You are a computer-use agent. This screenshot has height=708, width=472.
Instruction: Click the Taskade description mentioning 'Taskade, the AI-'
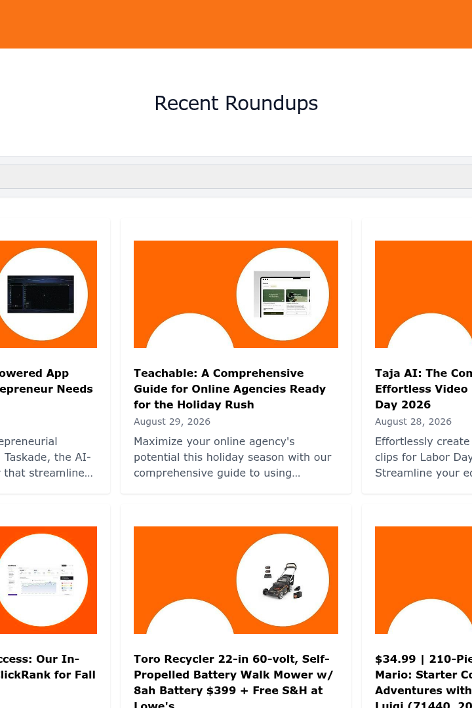point(47,457)
